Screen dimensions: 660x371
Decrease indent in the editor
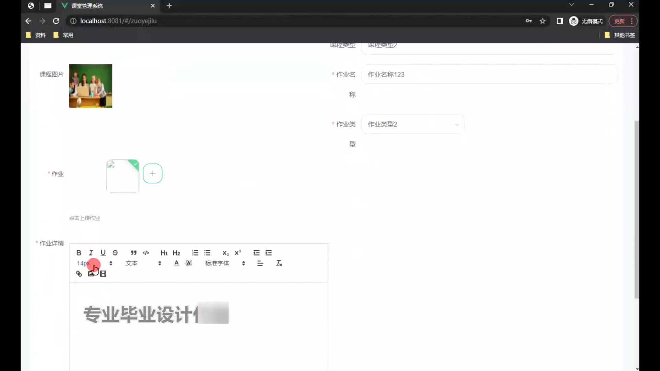[x=256, y=253]
